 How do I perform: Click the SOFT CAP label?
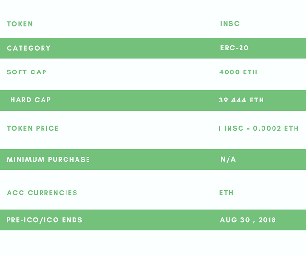click(x=27, y=72)
